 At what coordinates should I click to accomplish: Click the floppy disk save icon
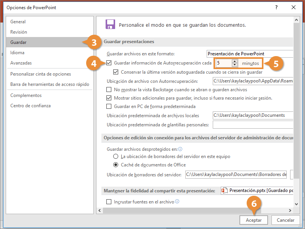(110, 24)
